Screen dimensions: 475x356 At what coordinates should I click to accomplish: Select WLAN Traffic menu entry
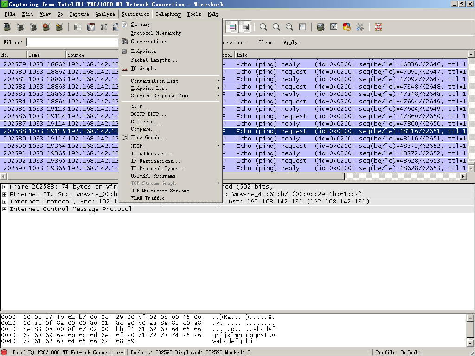pos(171,198)
